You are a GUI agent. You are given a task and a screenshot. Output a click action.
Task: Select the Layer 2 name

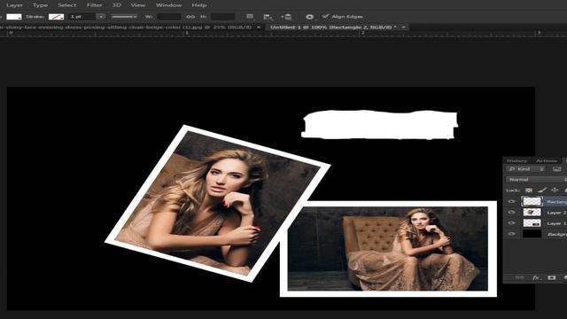556,213
